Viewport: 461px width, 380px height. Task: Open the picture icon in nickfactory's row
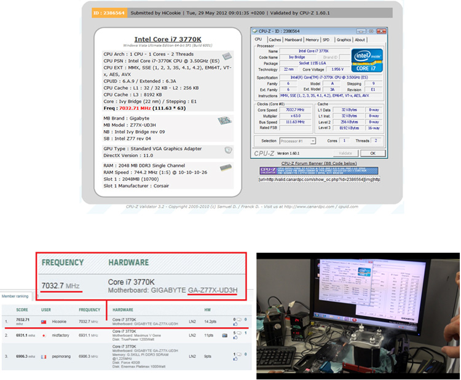(224, 335)
